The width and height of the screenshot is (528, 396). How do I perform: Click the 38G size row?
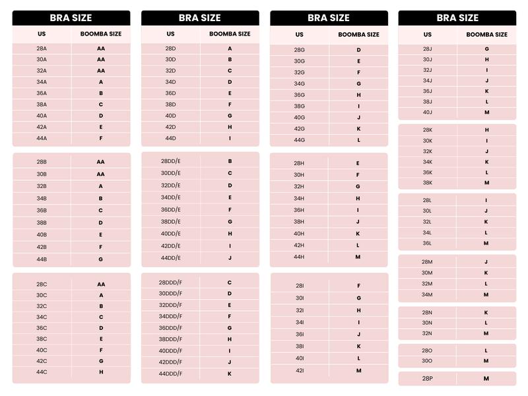point(329,106)
